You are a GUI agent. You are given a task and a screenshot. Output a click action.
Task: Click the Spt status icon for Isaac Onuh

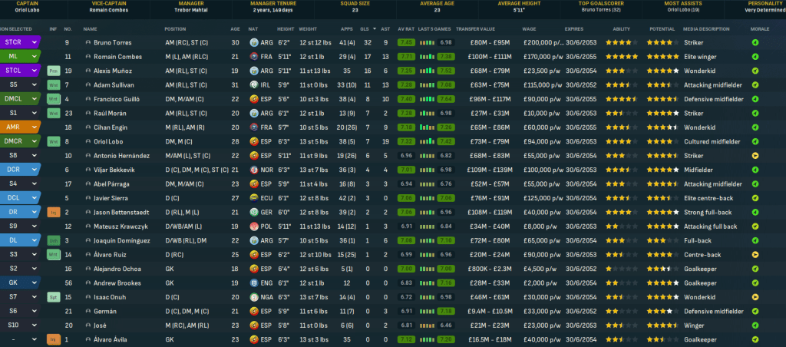[53, 296]
